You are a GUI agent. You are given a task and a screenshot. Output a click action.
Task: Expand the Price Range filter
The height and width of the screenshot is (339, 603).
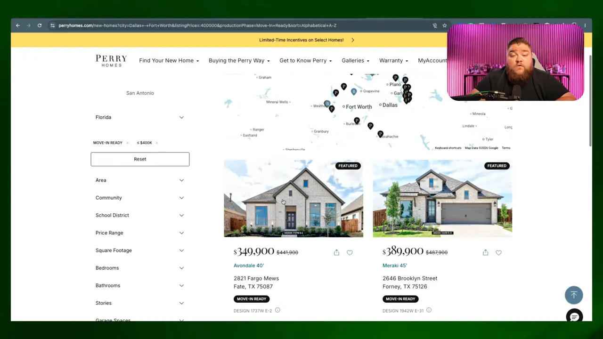140,233
